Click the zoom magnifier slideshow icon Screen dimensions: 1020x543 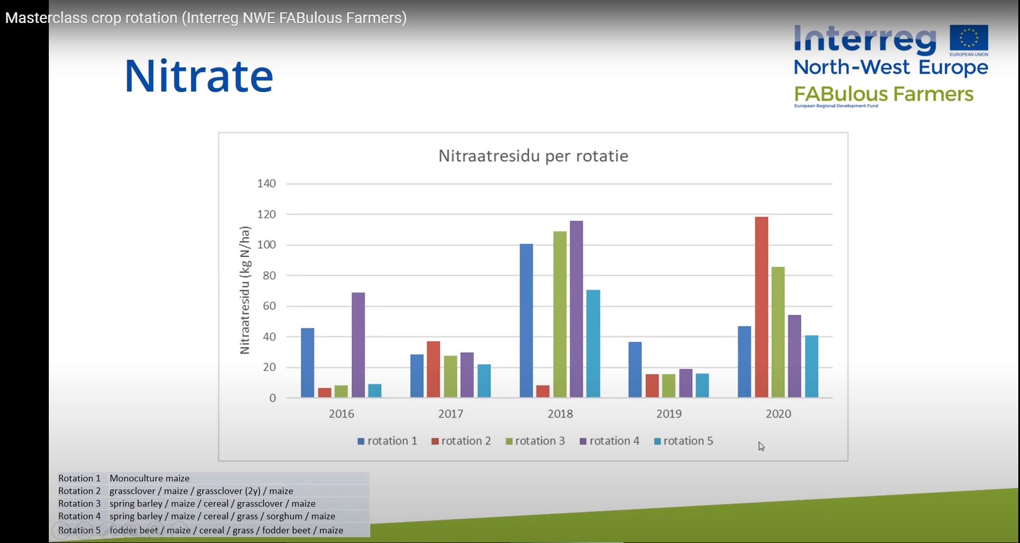point(155,530)
